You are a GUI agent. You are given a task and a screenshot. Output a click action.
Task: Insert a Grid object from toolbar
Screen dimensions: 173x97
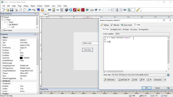click(121, 10)
